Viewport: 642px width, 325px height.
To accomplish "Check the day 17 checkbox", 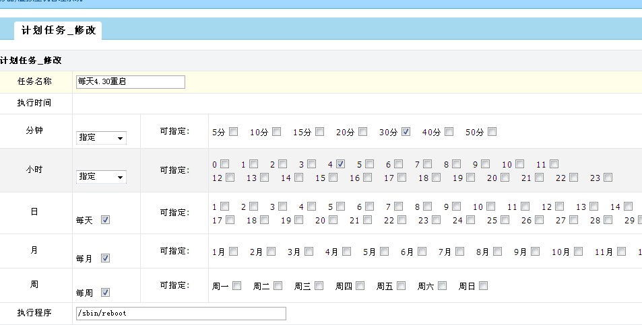I will point(230,220).
